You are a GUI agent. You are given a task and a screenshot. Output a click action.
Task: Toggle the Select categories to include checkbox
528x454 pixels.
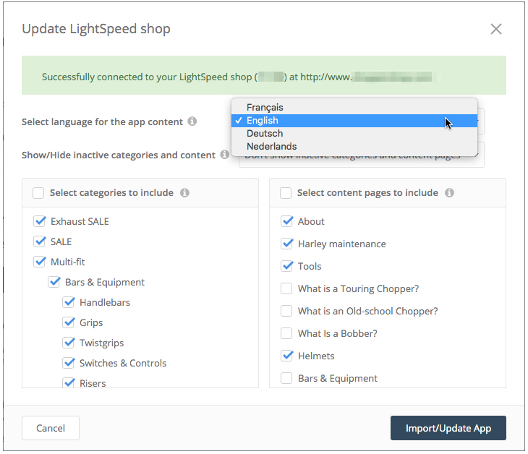click(x=38, y=193)
